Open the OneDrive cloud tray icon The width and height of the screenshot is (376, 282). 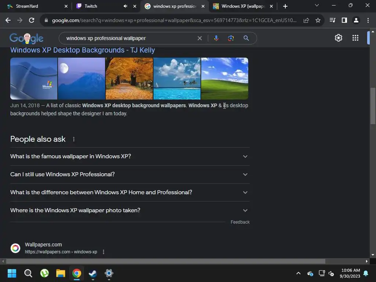[x=310, y=273]
